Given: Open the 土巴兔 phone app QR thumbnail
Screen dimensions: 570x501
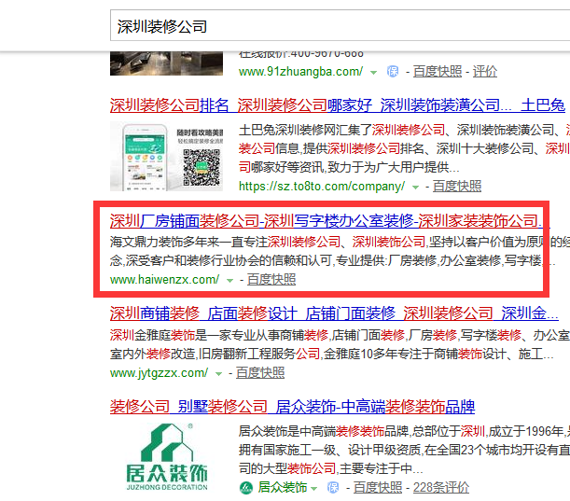Looking at the screenshot, I should [166, 157].
